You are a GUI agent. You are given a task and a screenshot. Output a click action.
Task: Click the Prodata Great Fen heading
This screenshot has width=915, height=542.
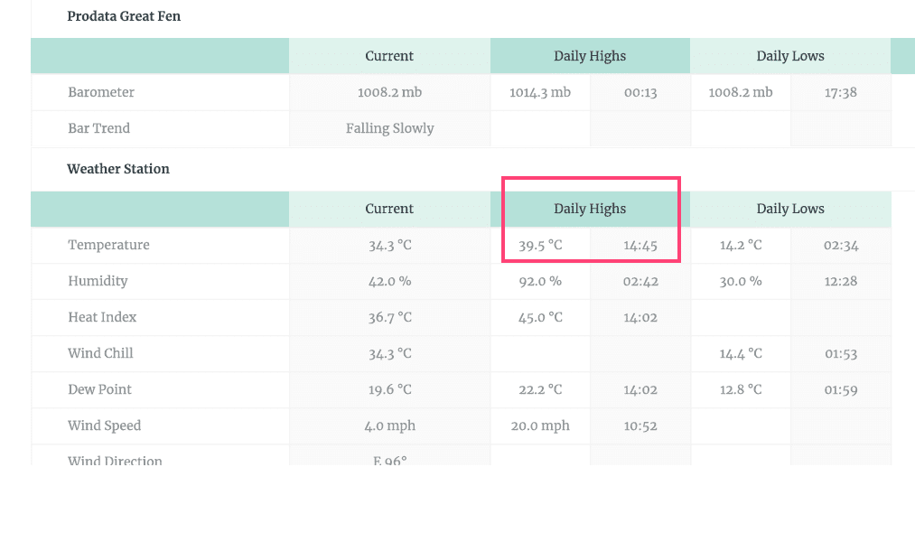tap(124, 16)
